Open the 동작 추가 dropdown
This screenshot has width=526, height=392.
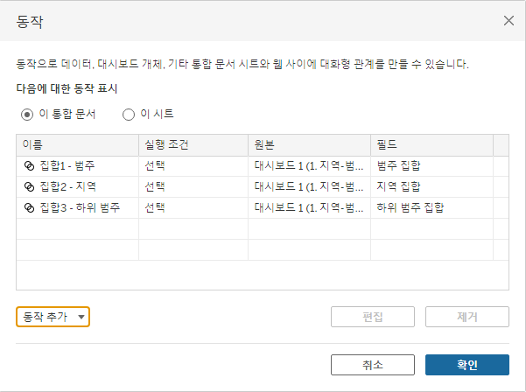point(53,317)
